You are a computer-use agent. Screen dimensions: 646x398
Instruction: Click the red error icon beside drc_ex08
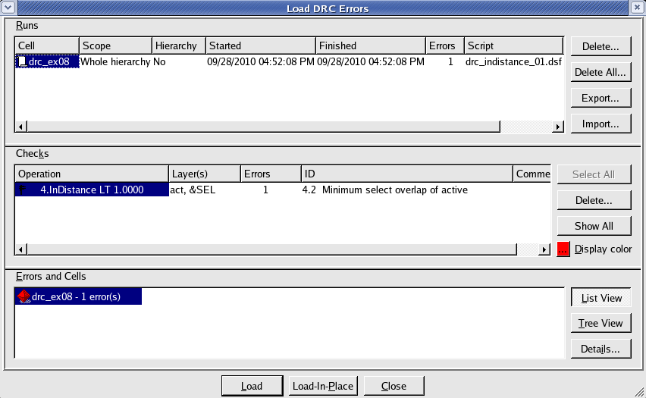tap(24, 297)
